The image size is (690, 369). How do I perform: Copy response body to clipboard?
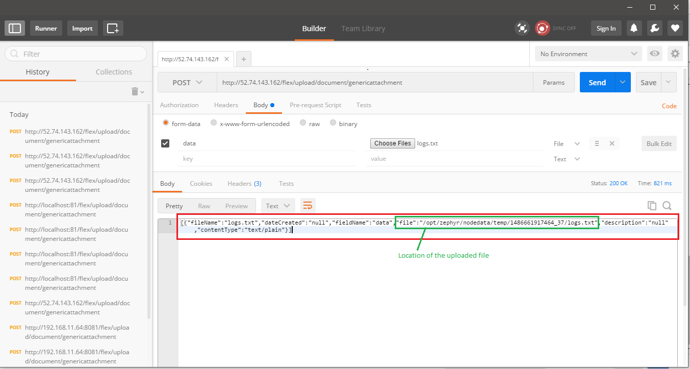[652, 206]
